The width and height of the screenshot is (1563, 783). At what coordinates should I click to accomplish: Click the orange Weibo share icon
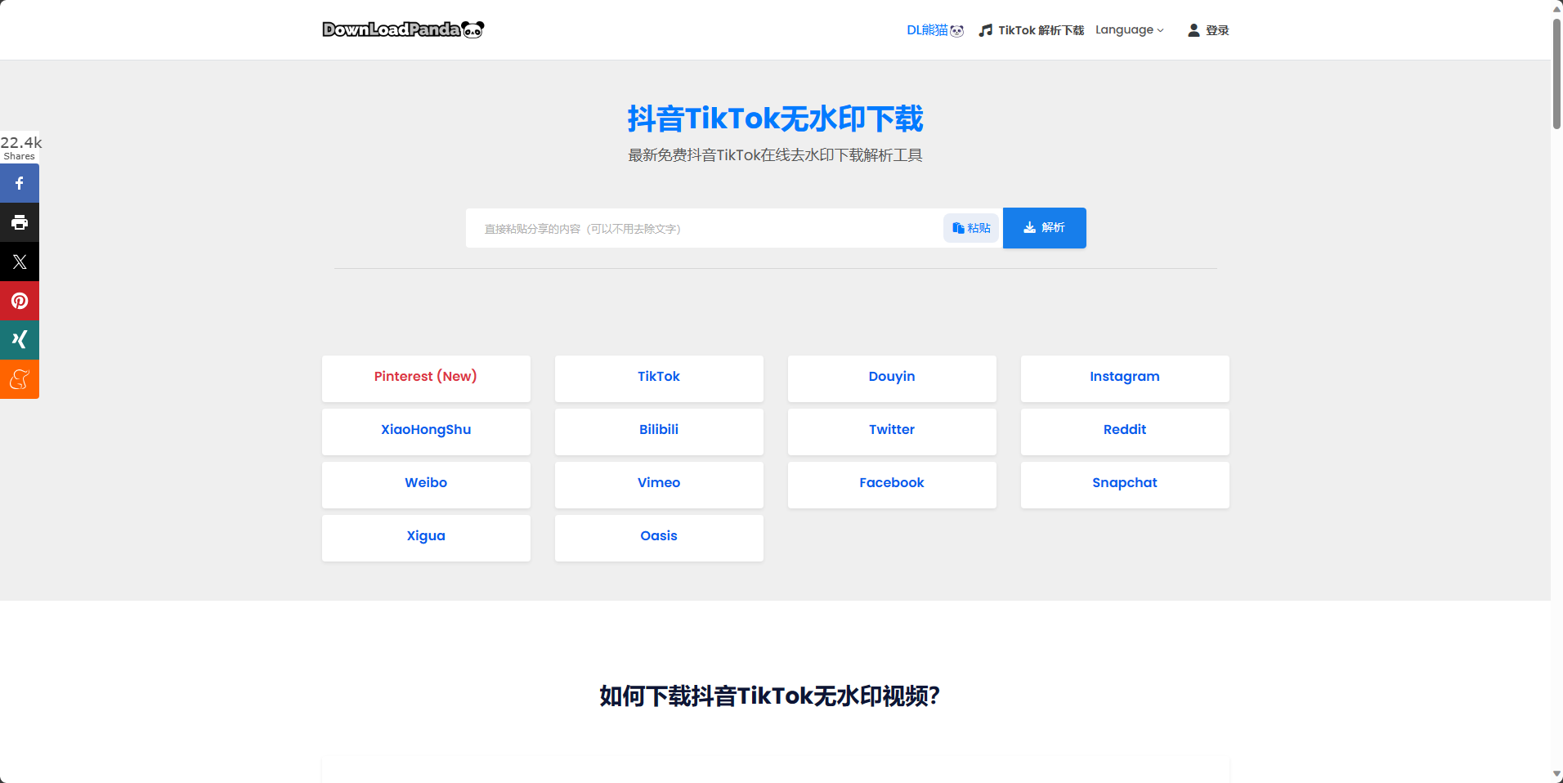point(20,379)
